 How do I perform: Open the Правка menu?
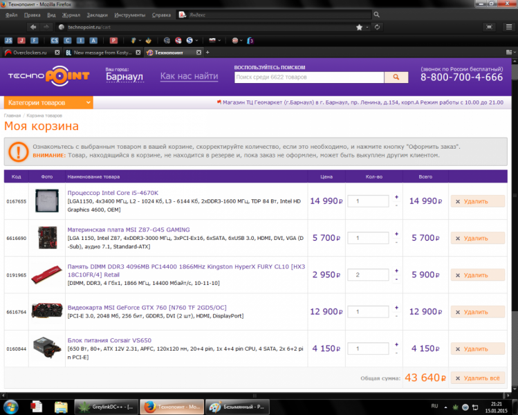click(x=33, y=15)
